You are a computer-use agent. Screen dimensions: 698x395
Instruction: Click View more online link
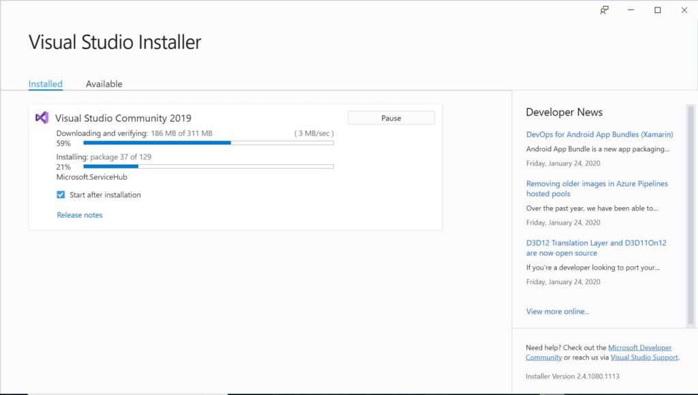[x=558, y=311]
